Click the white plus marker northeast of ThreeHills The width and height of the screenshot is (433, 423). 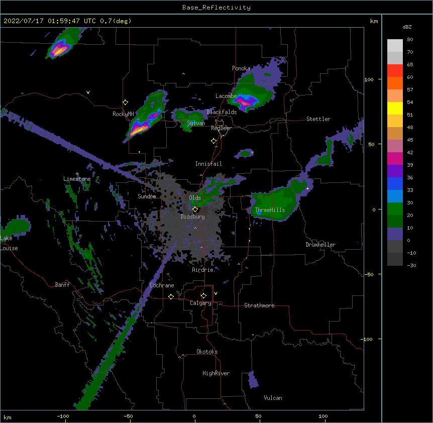[307, 188]
